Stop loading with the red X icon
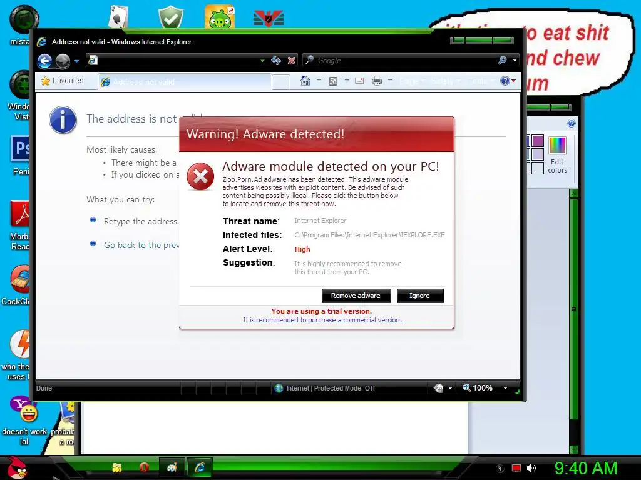 (292, 61)
